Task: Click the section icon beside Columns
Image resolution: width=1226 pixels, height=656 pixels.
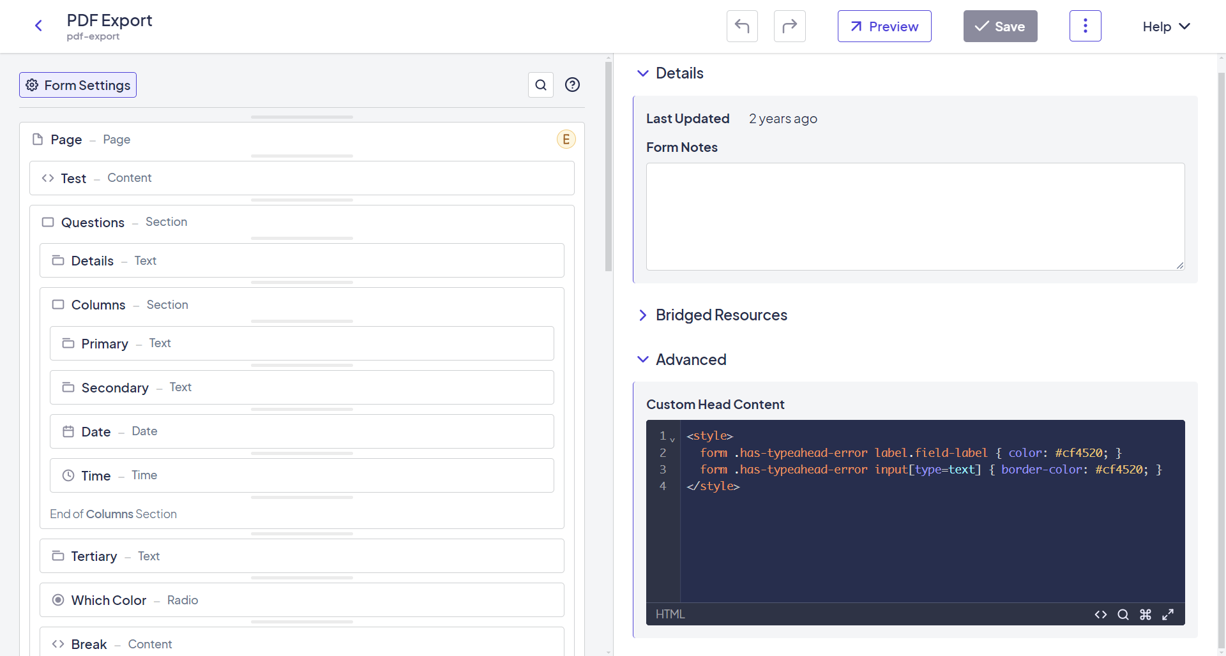Action: (58, 304)
